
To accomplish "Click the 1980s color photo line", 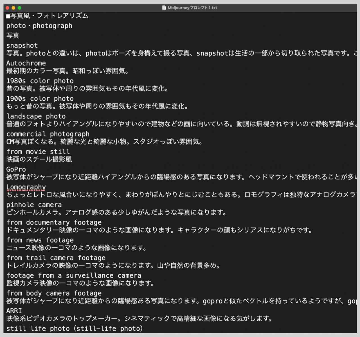I will (x=40, y=81).
